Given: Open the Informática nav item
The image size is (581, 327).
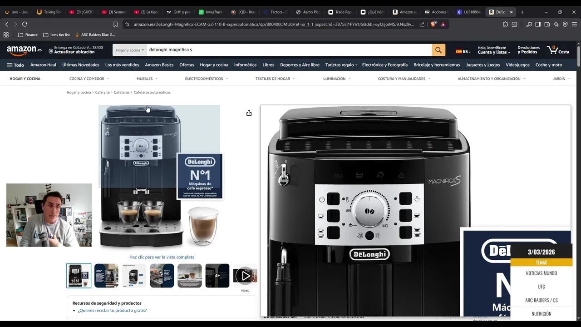Looking at the screenshot, I should coord(245,65).
